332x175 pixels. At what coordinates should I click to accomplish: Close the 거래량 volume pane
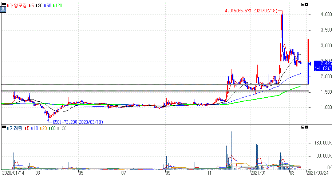tap(307, 127)
